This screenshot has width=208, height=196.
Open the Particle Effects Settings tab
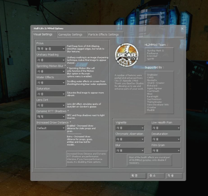coord(105,34)
